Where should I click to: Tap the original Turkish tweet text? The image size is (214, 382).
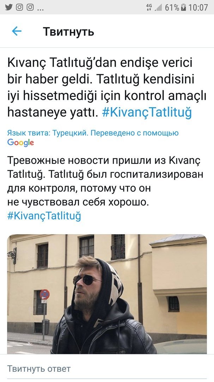107,87
